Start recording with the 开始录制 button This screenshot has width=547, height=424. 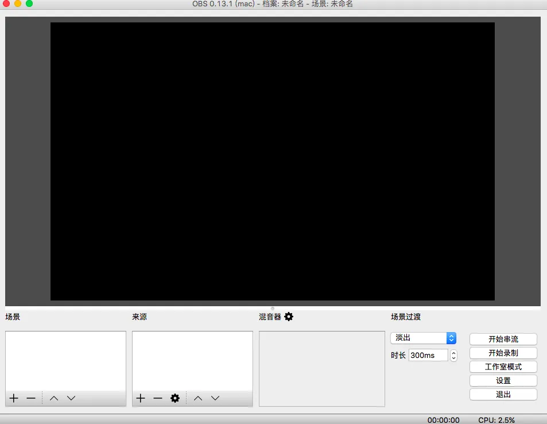click(503, 353)
